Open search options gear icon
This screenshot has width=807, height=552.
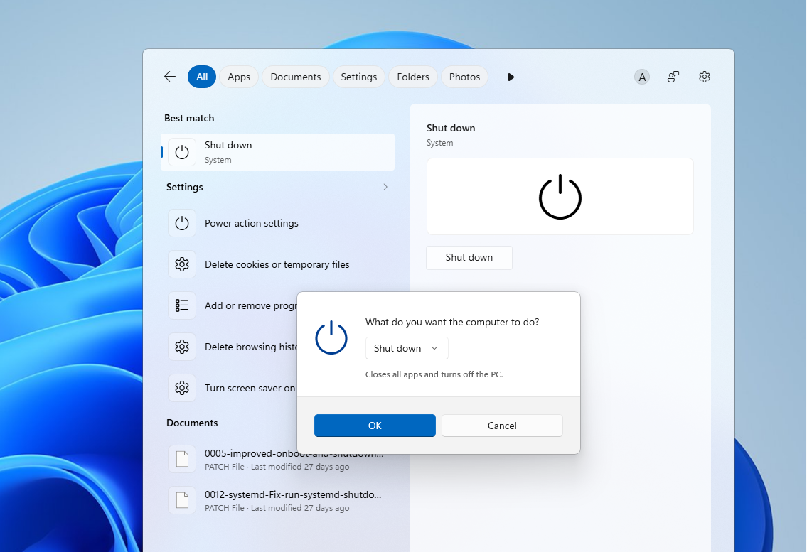(x=705, y=77)
